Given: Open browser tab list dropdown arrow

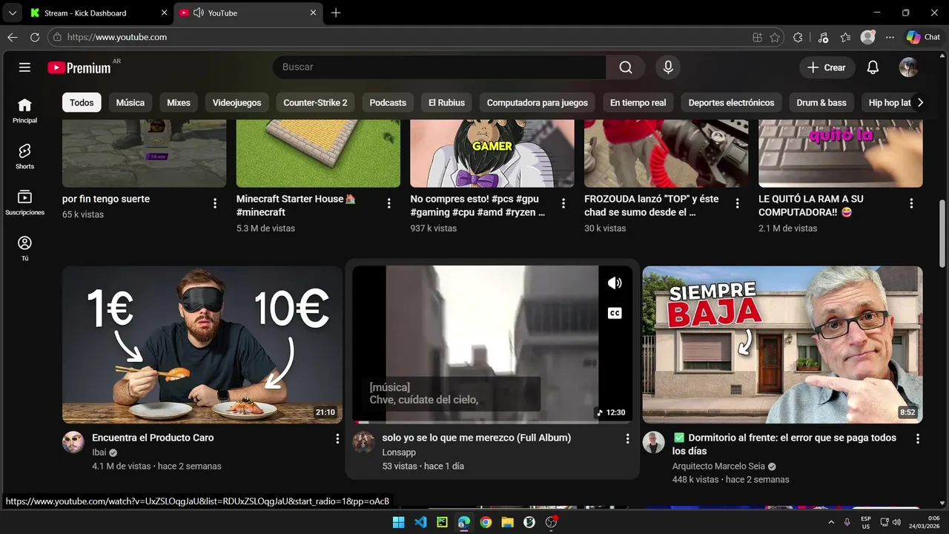Looking at the screenshot, I should 13,13.
